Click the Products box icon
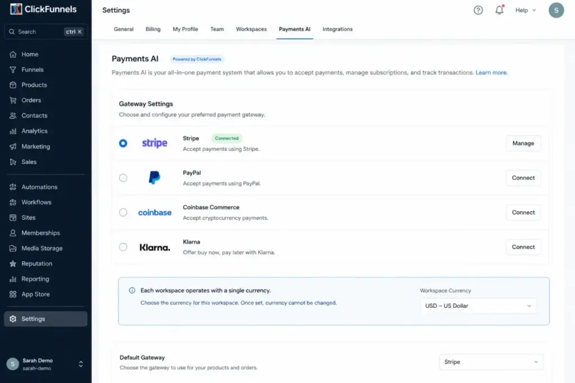This screenshot has width=575, height=383. pos(13,85)
